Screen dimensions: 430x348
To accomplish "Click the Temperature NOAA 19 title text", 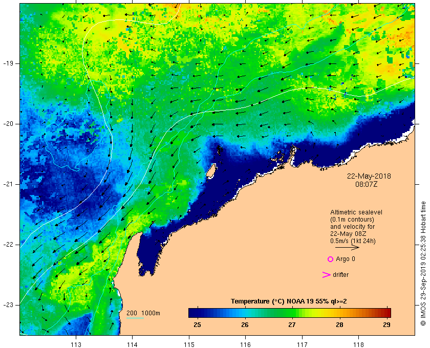I will (289, 301).
